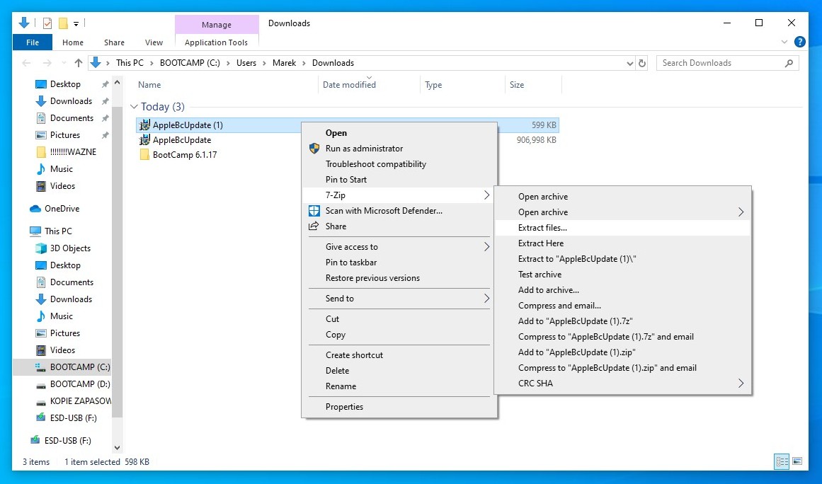Choose Pin to Start

[399, 180]
